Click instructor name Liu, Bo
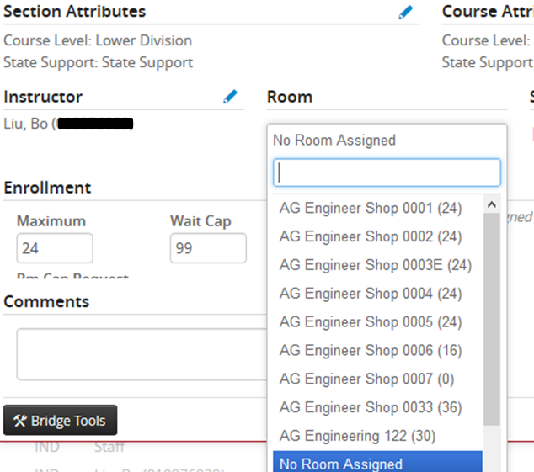 [x=26, y=124]
